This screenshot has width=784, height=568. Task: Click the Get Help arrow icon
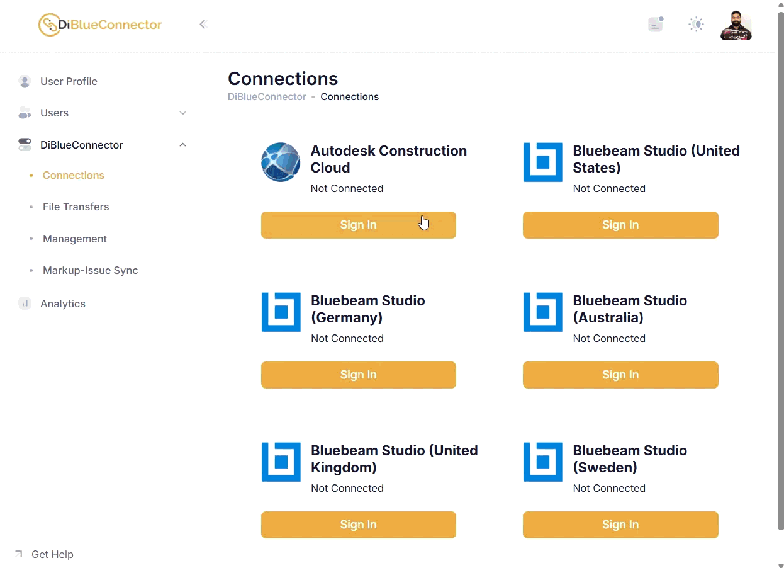click(x=18, y=554)
